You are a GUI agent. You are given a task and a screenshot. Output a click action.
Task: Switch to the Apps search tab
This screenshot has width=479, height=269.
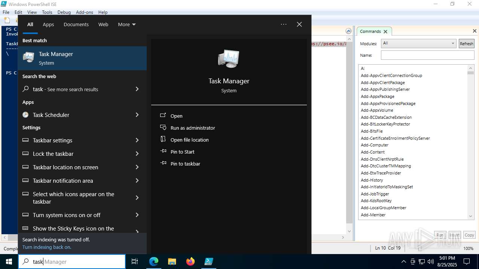48,24
